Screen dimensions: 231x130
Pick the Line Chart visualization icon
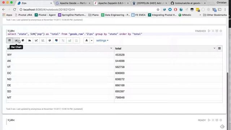36,40
